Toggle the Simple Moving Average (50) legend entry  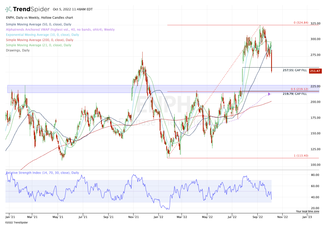[38, 24]
